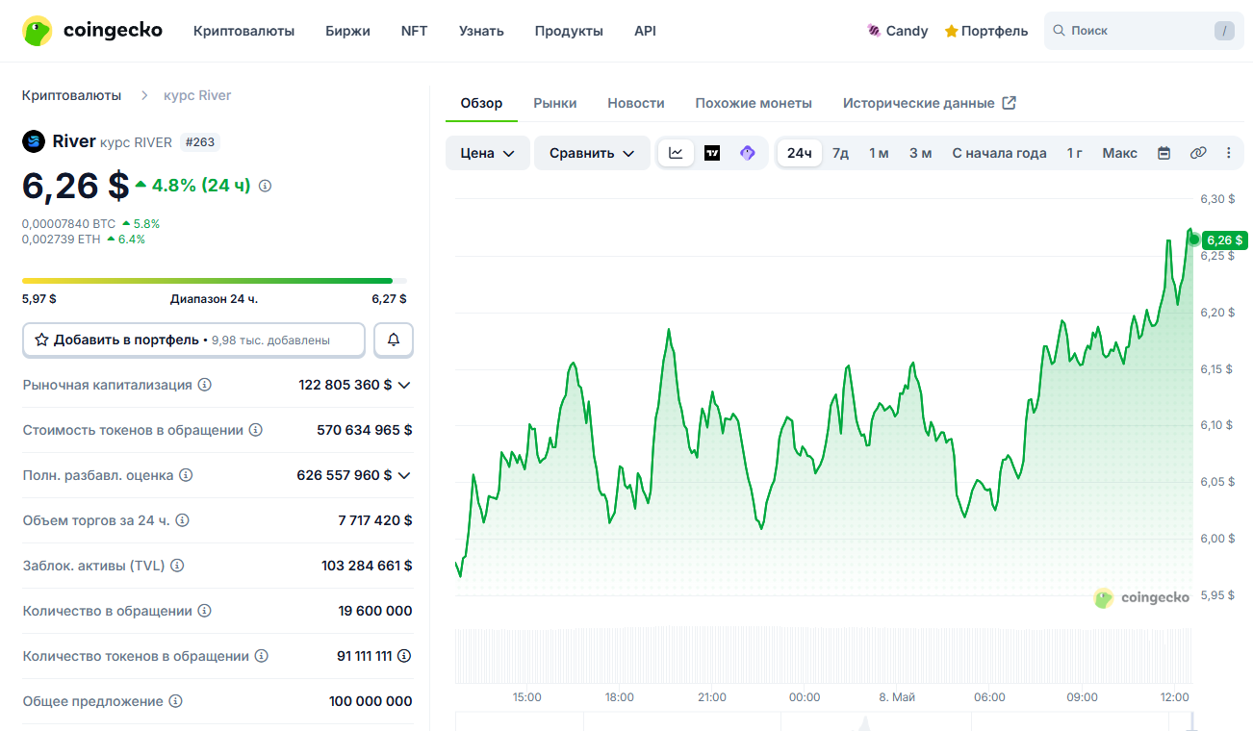This screenshot has width=1253, height=731.
Task: Expand Полн. разбавл. оценка details
Action: [404, 475]
